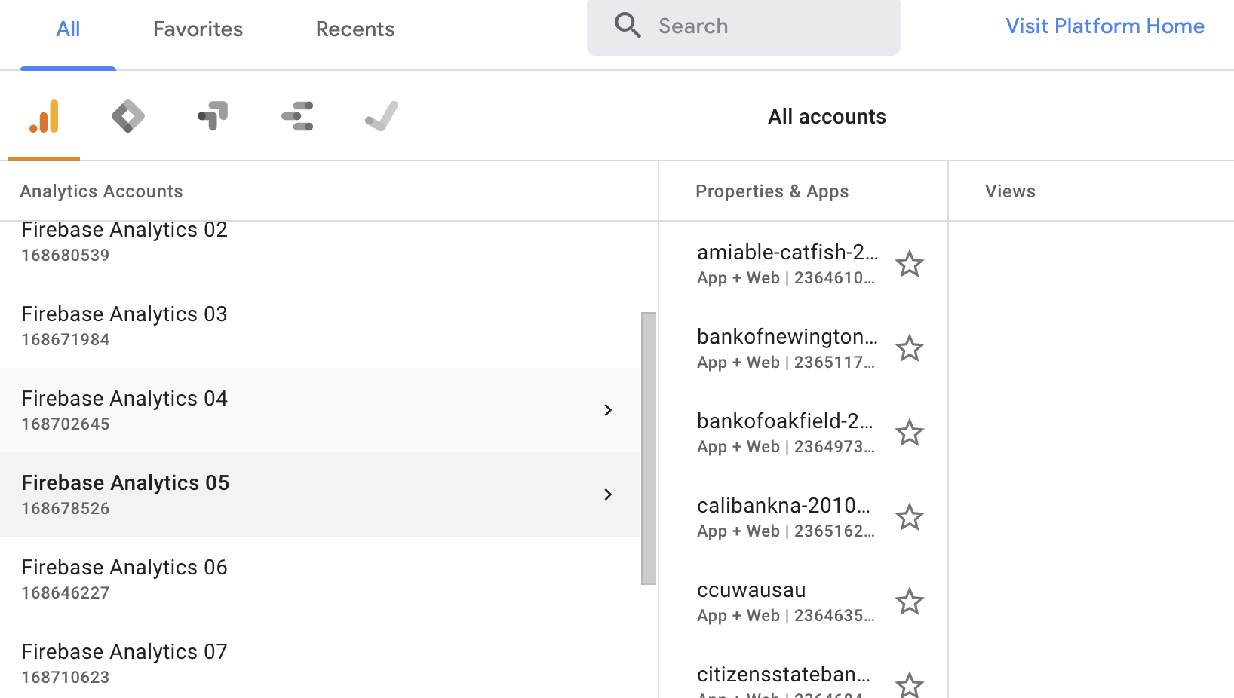
Task: Favorite the citizensstateban property
Action: pyautogui.click(x=910, y=682)
